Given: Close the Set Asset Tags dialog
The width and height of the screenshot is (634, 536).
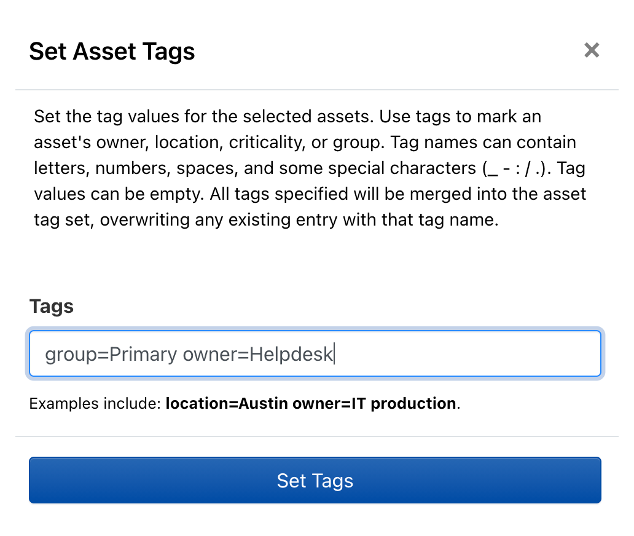Looking at the screenshot, I should [x=591, y=50].
